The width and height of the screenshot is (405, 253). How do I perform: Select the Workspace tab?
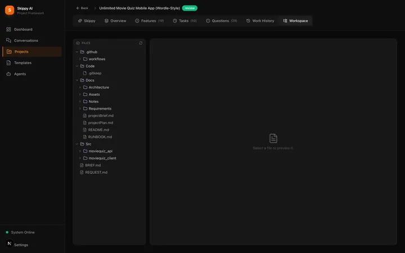tap(295, 21)
